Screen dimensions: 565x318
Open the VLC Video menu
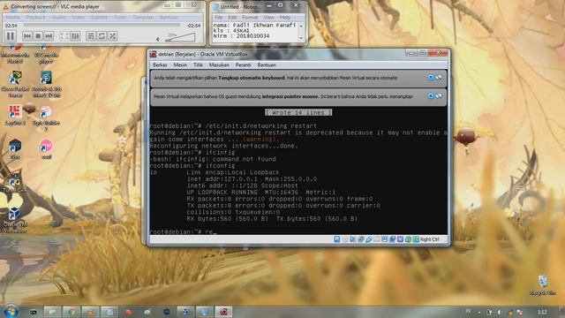(78, 18)
